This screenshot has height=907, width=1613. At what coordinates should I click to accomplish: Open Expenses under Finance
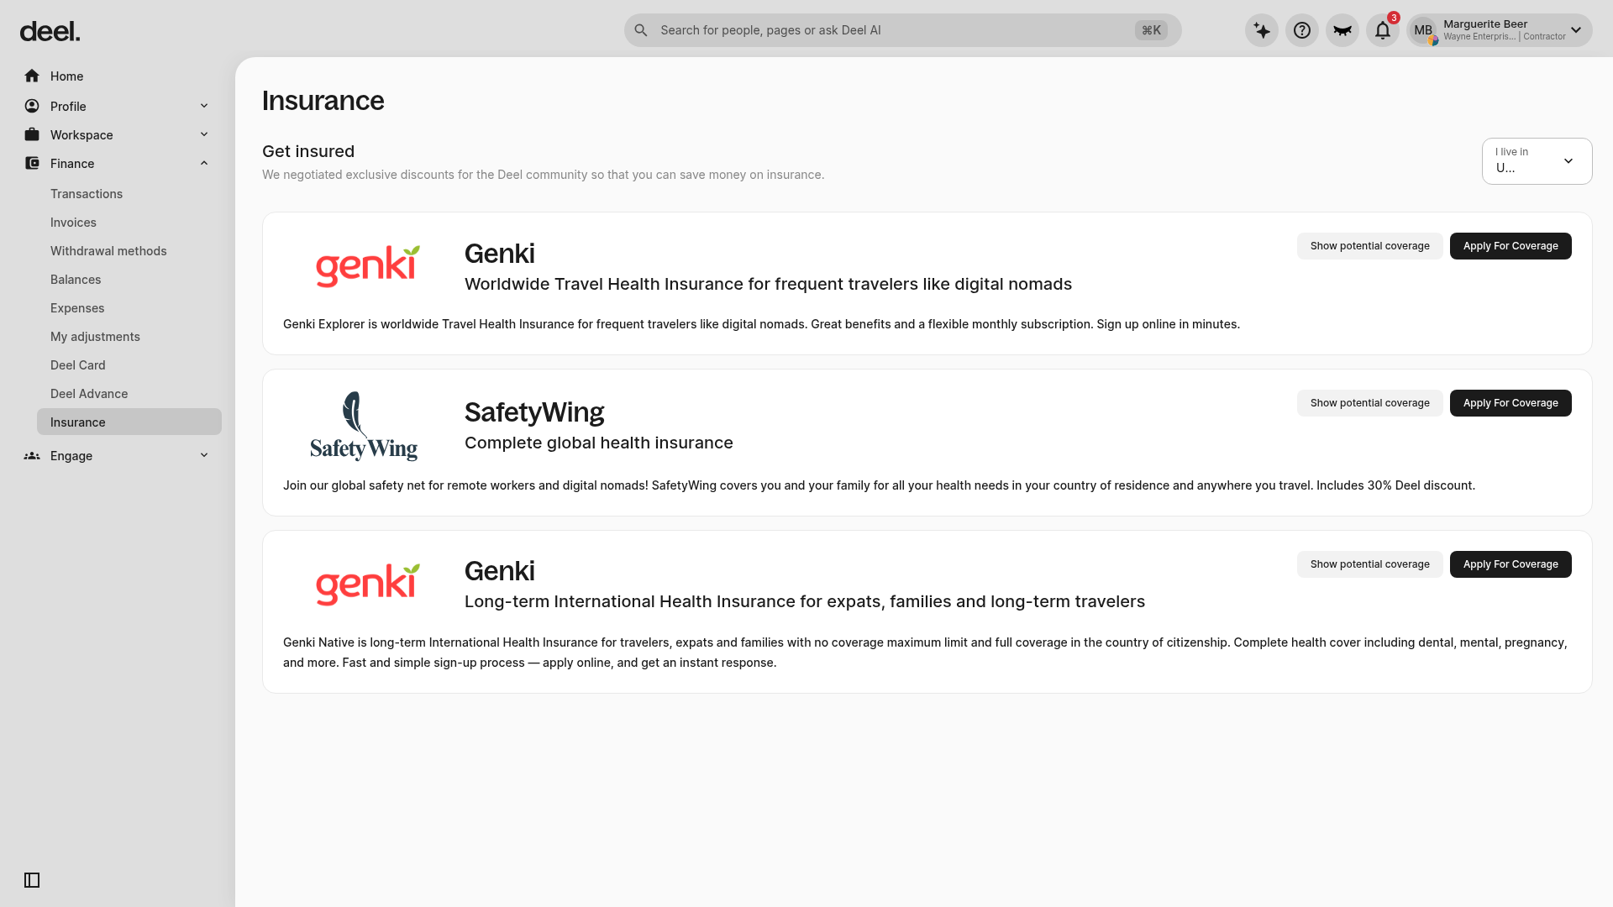pos(77,308)
